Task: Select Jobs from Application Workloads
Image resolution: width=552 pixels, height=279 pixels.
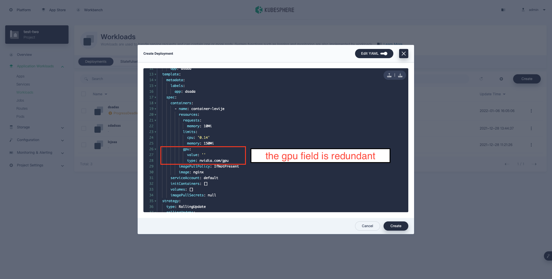Action: tap(20, 100)
